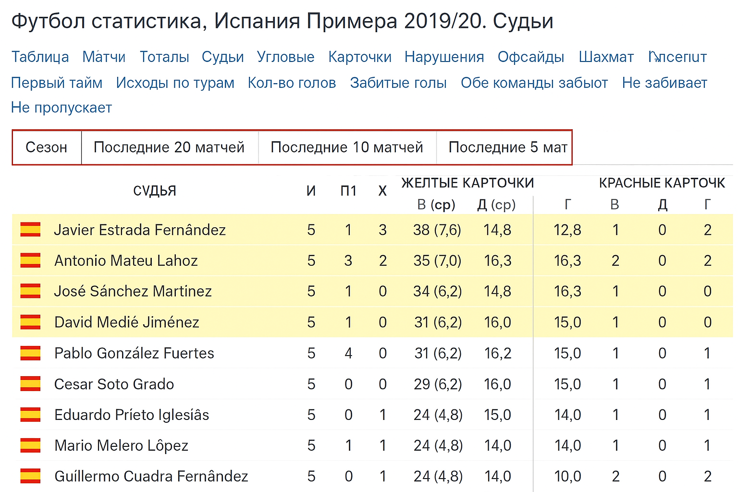
Task: Show the Последние 5 матчей tab
Action: 507,147
